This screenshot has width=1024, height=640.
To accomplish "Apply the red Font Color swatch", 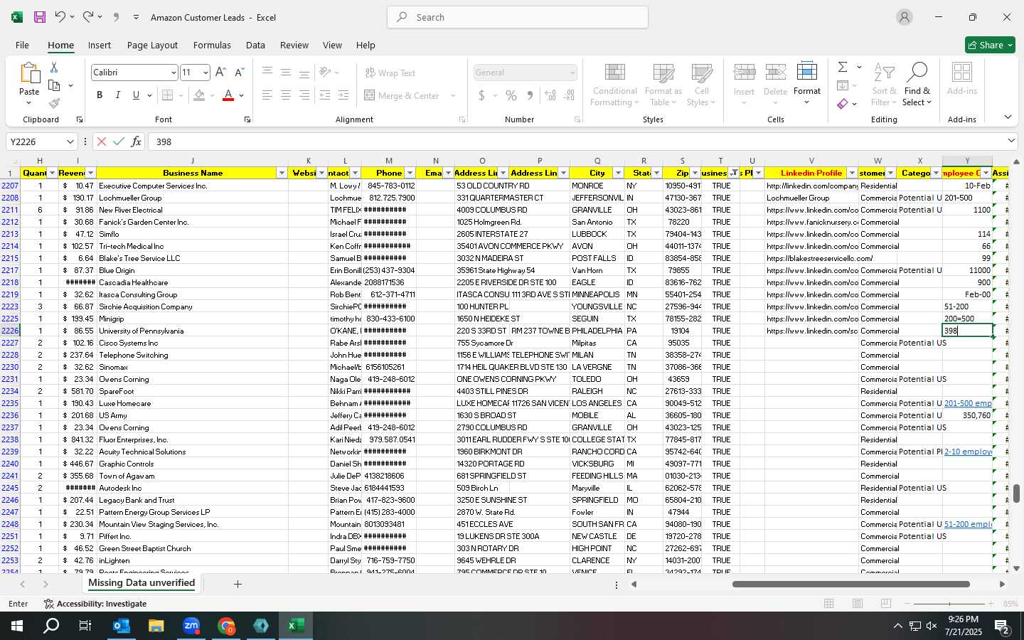I will (x=228, y=95).
